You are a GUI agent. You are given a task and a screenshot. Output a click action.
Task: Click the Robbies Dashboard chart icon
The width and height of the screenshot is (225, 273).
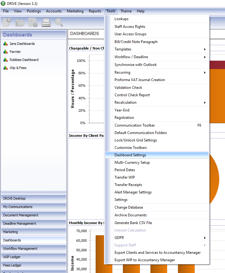[6, 60]
